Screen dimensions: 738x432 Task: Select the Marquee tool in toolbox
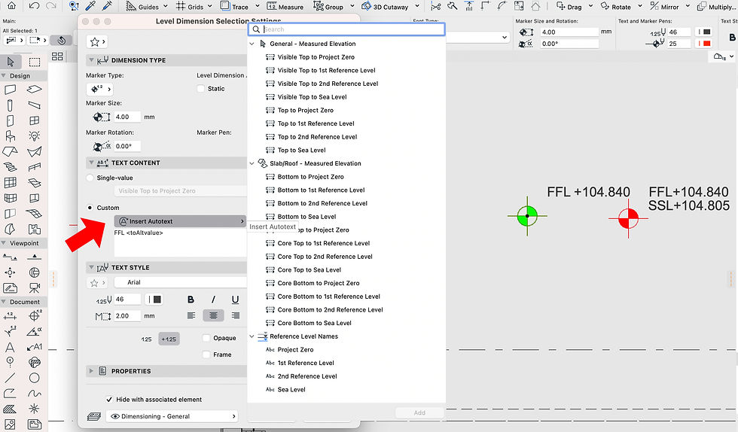click(35, 62)
